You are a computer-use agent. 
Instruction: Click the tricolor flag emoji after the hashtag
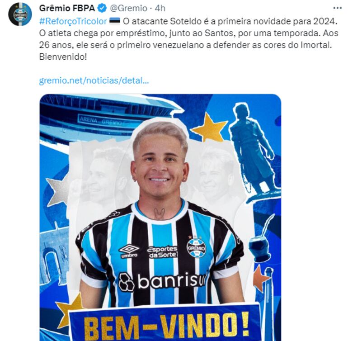115,21
